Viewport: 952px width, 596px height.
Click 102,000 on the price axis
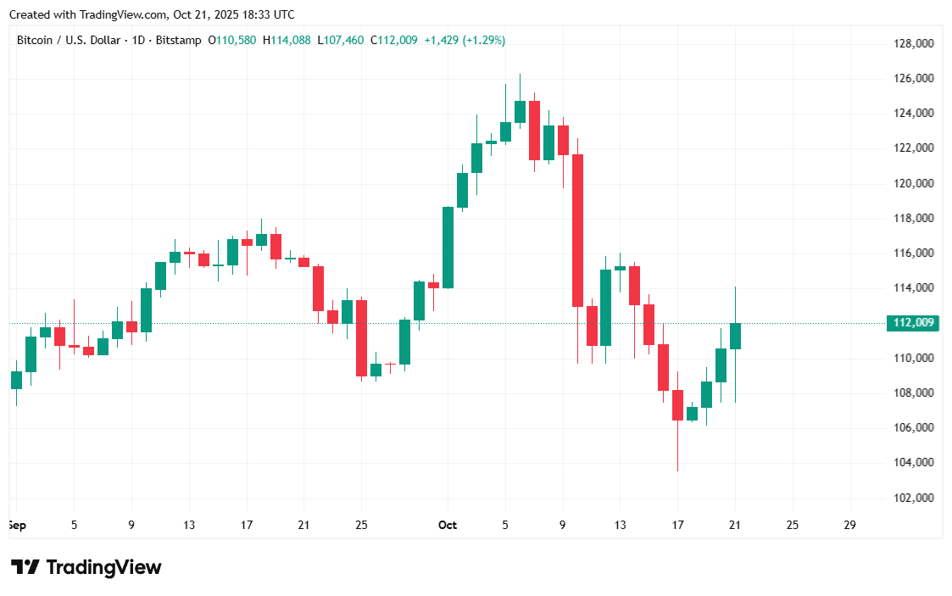tap(914, 498)
